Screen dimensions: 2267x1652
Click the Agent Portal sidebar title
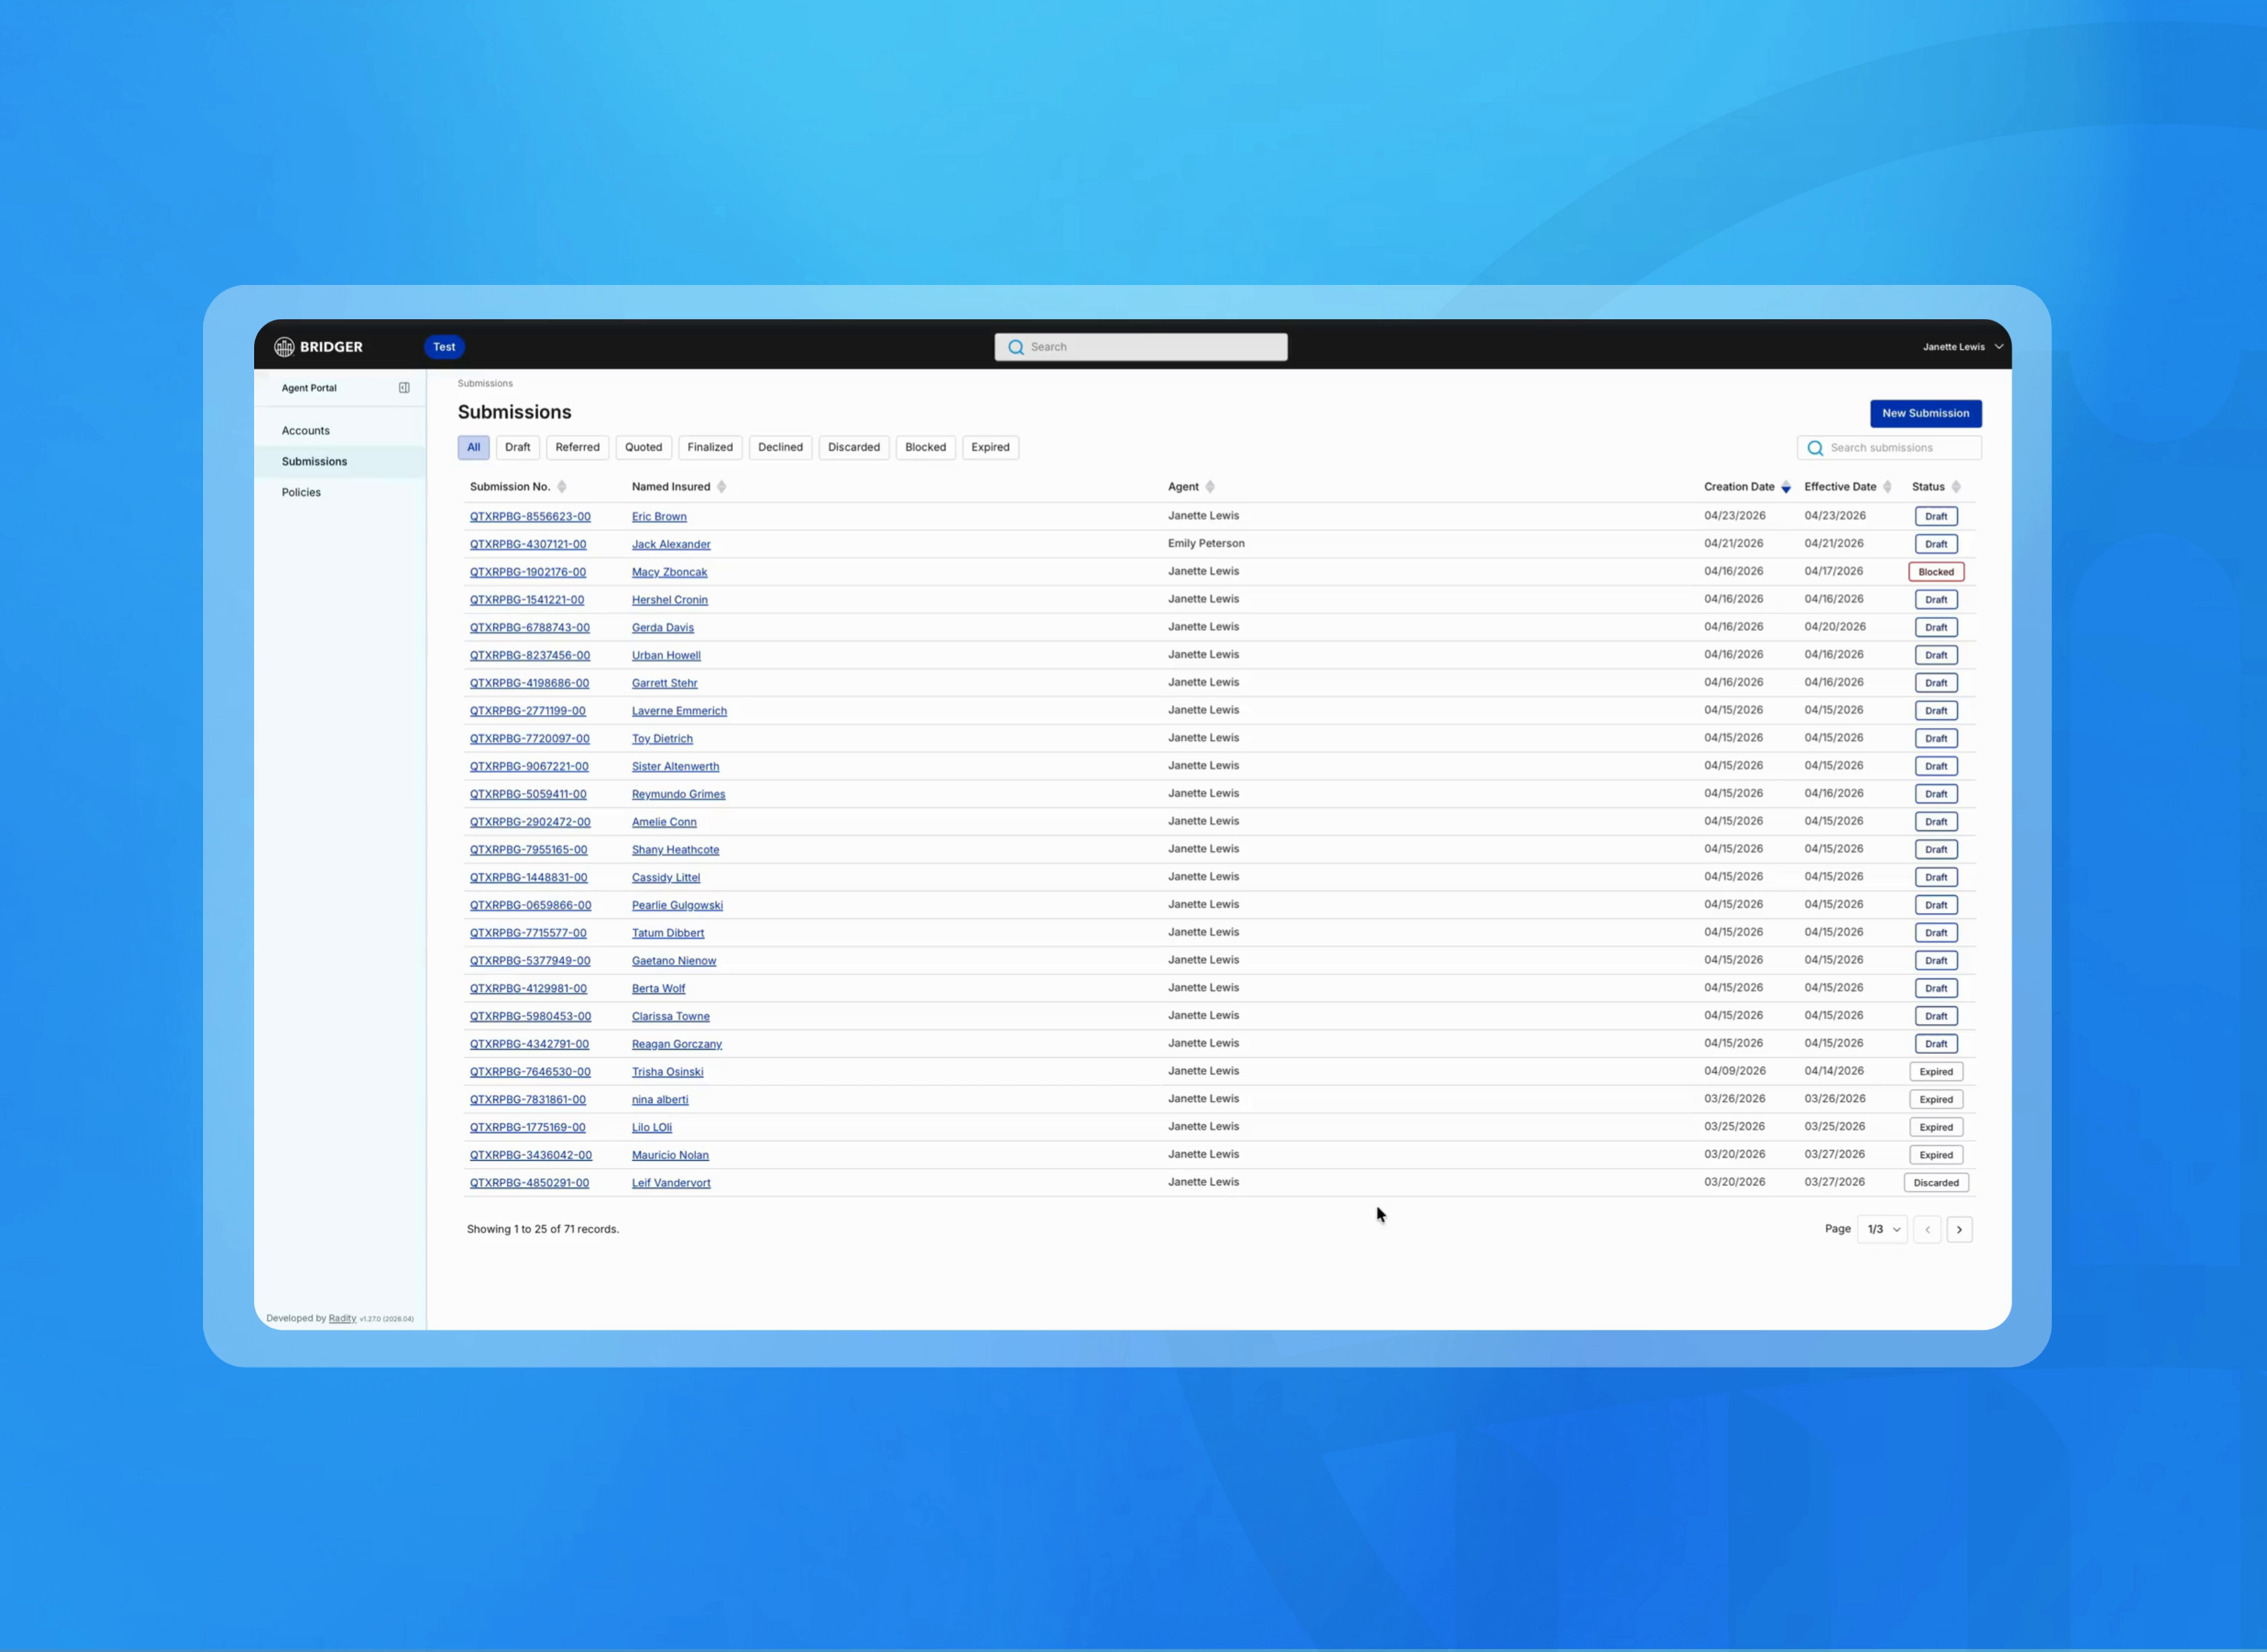pyautogui.click(x=309, y=388)
